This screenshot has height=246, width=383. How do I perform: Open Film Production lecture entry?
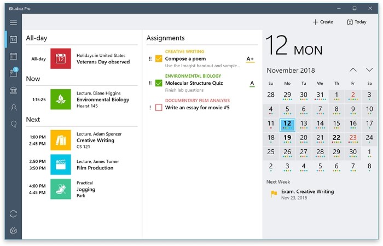[82, 165]
